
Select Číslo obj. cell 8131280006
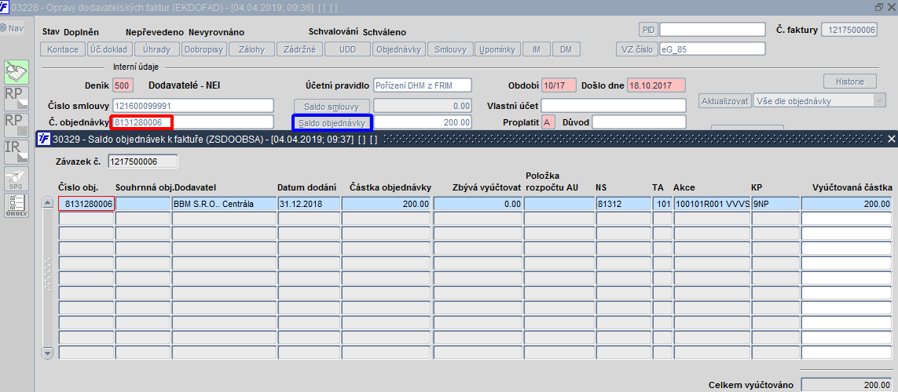(86, 203)
